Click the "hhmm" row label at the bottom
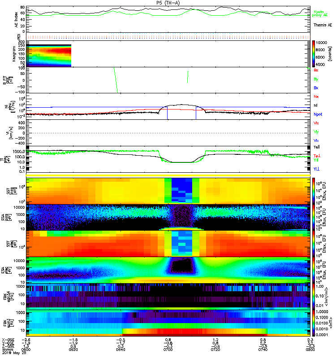The width and height of the screenshot is (336, 359). (7, 350)
